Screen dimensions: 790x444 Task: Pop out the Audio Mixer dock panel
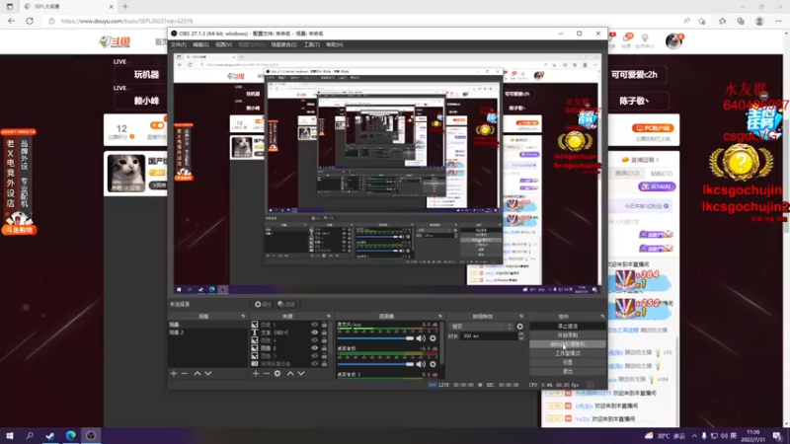[x=439, y=317]
